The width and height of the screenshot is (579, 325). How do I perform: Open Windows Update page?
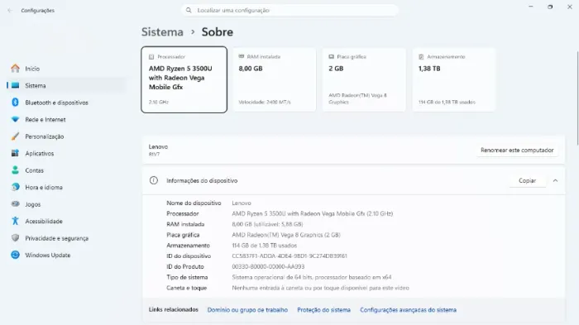[66, 255]
